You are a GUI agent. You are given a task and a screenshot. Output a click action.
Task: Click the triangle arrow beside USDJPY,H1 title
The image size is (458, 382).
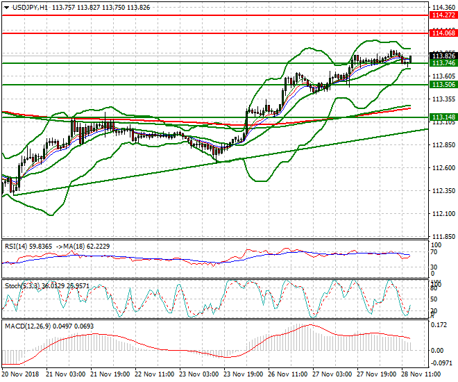pyautogui.click(x=6, y=8)
